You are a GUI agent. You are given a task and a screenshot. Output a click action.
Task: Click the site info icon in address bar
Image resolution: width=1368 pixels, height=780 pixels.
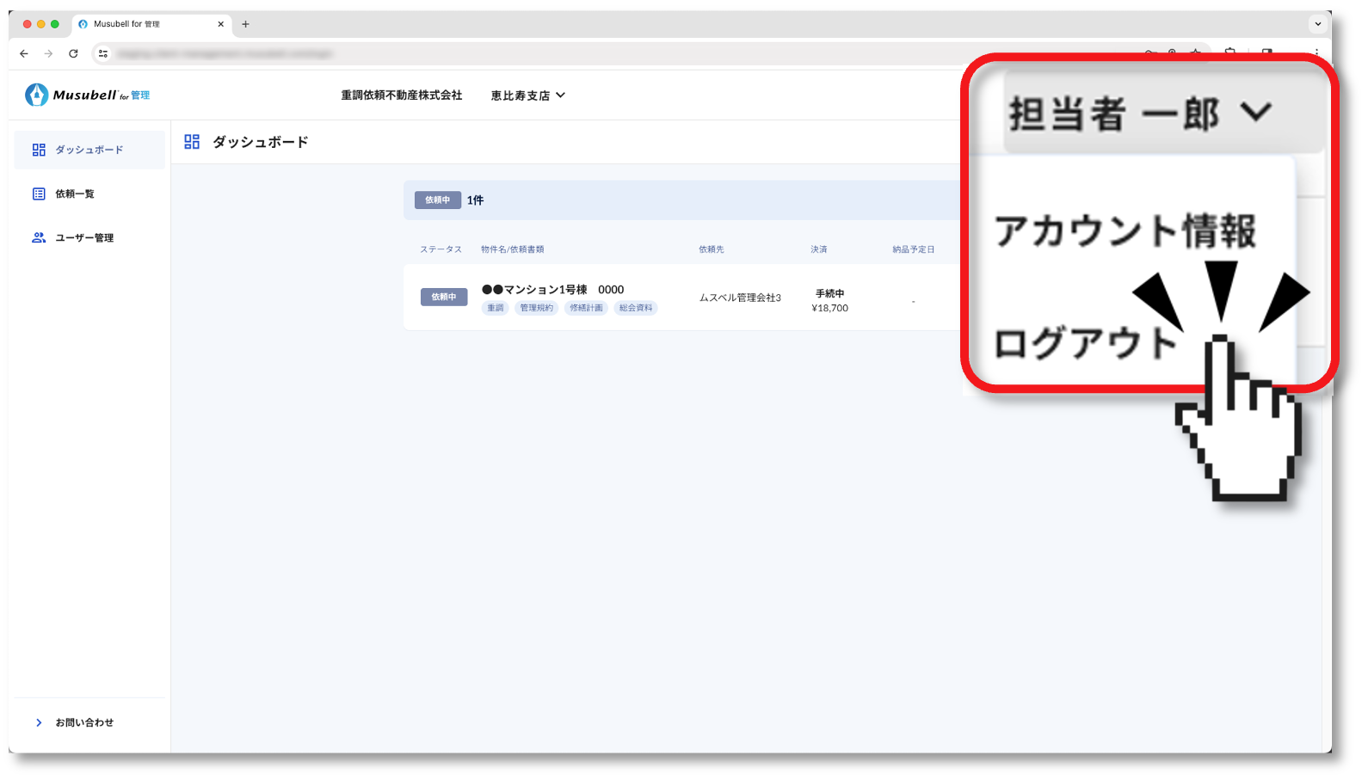point(103,53)
